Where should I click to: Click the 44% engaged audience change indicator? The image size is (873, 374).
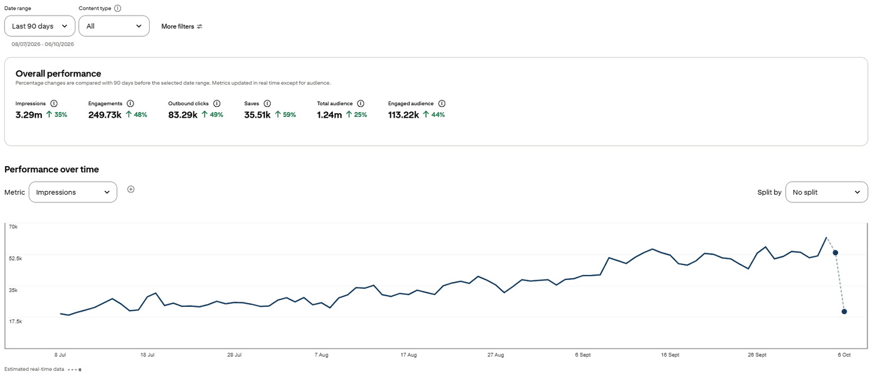[434, 115]
